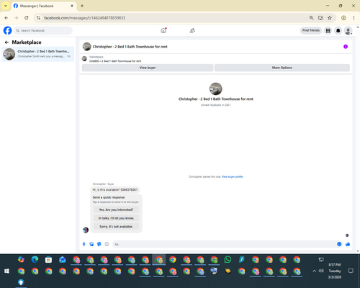360x288 pixels.
Task: Click the View buyer button
Action: tap(148, 68)
